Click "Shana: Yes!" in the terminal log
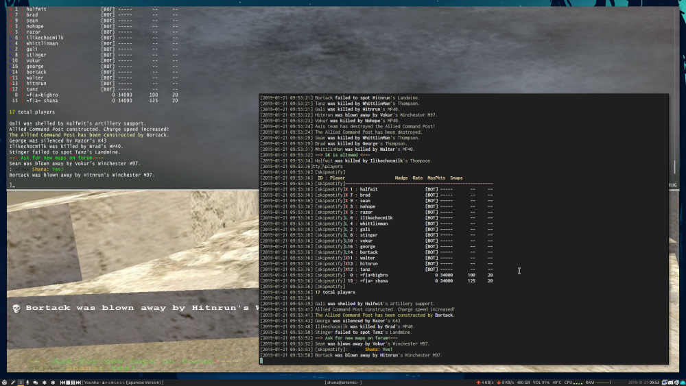 (379, 349)
